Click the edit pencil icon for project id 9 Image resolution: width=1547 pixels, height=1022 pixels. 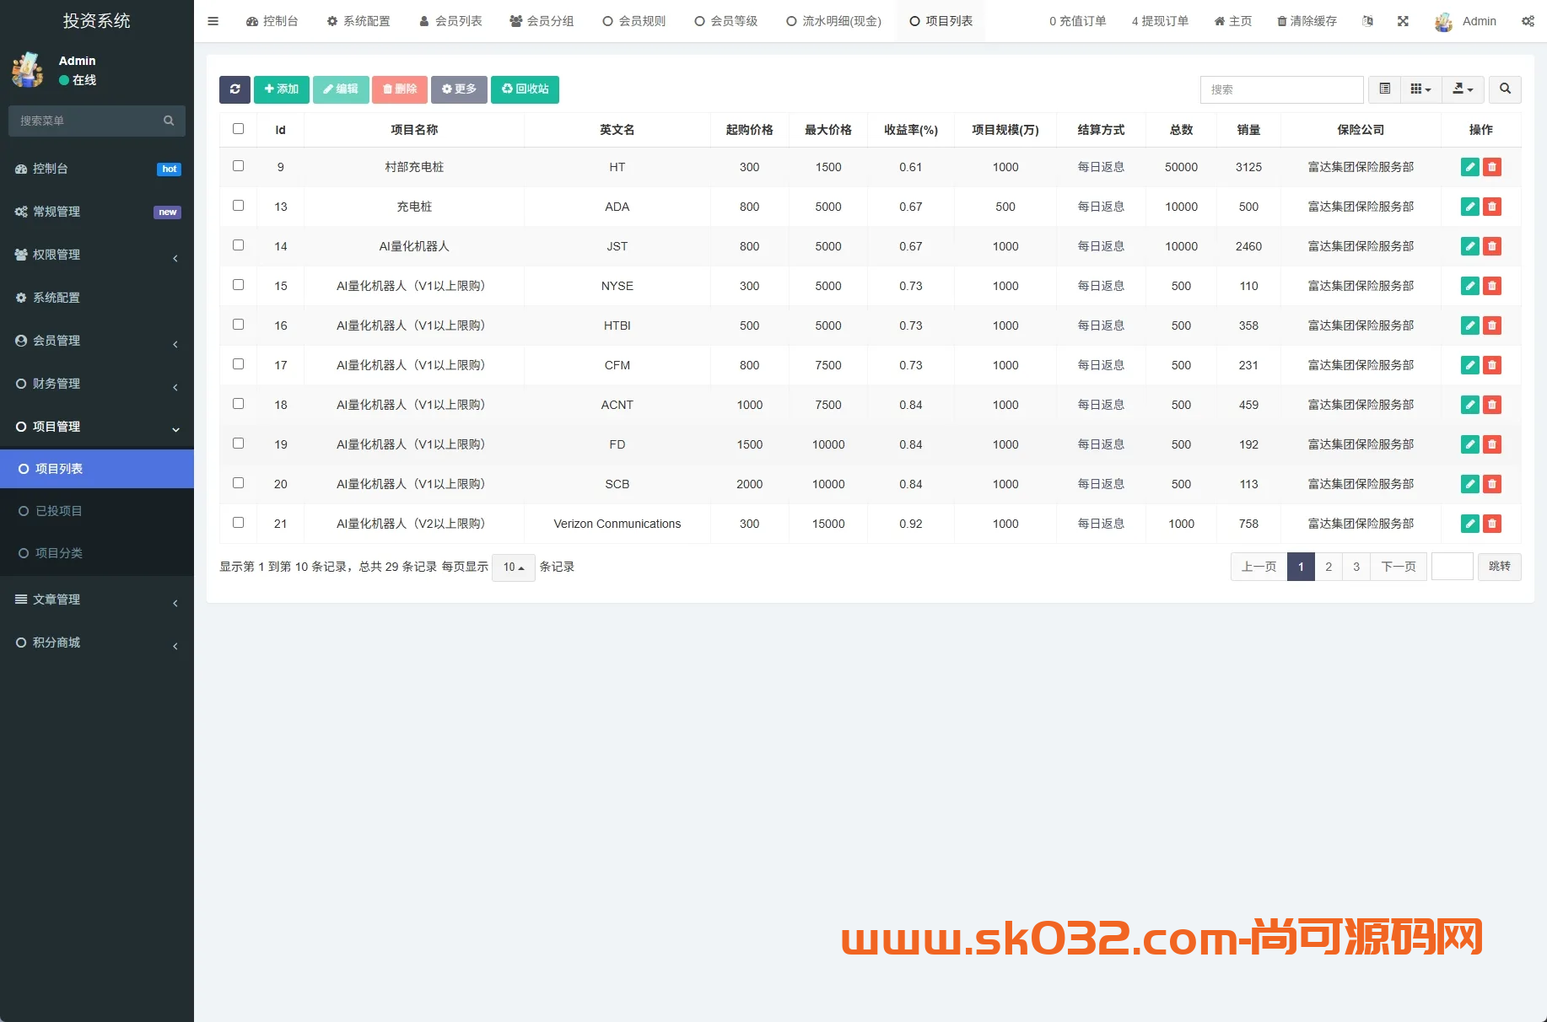1469,167
